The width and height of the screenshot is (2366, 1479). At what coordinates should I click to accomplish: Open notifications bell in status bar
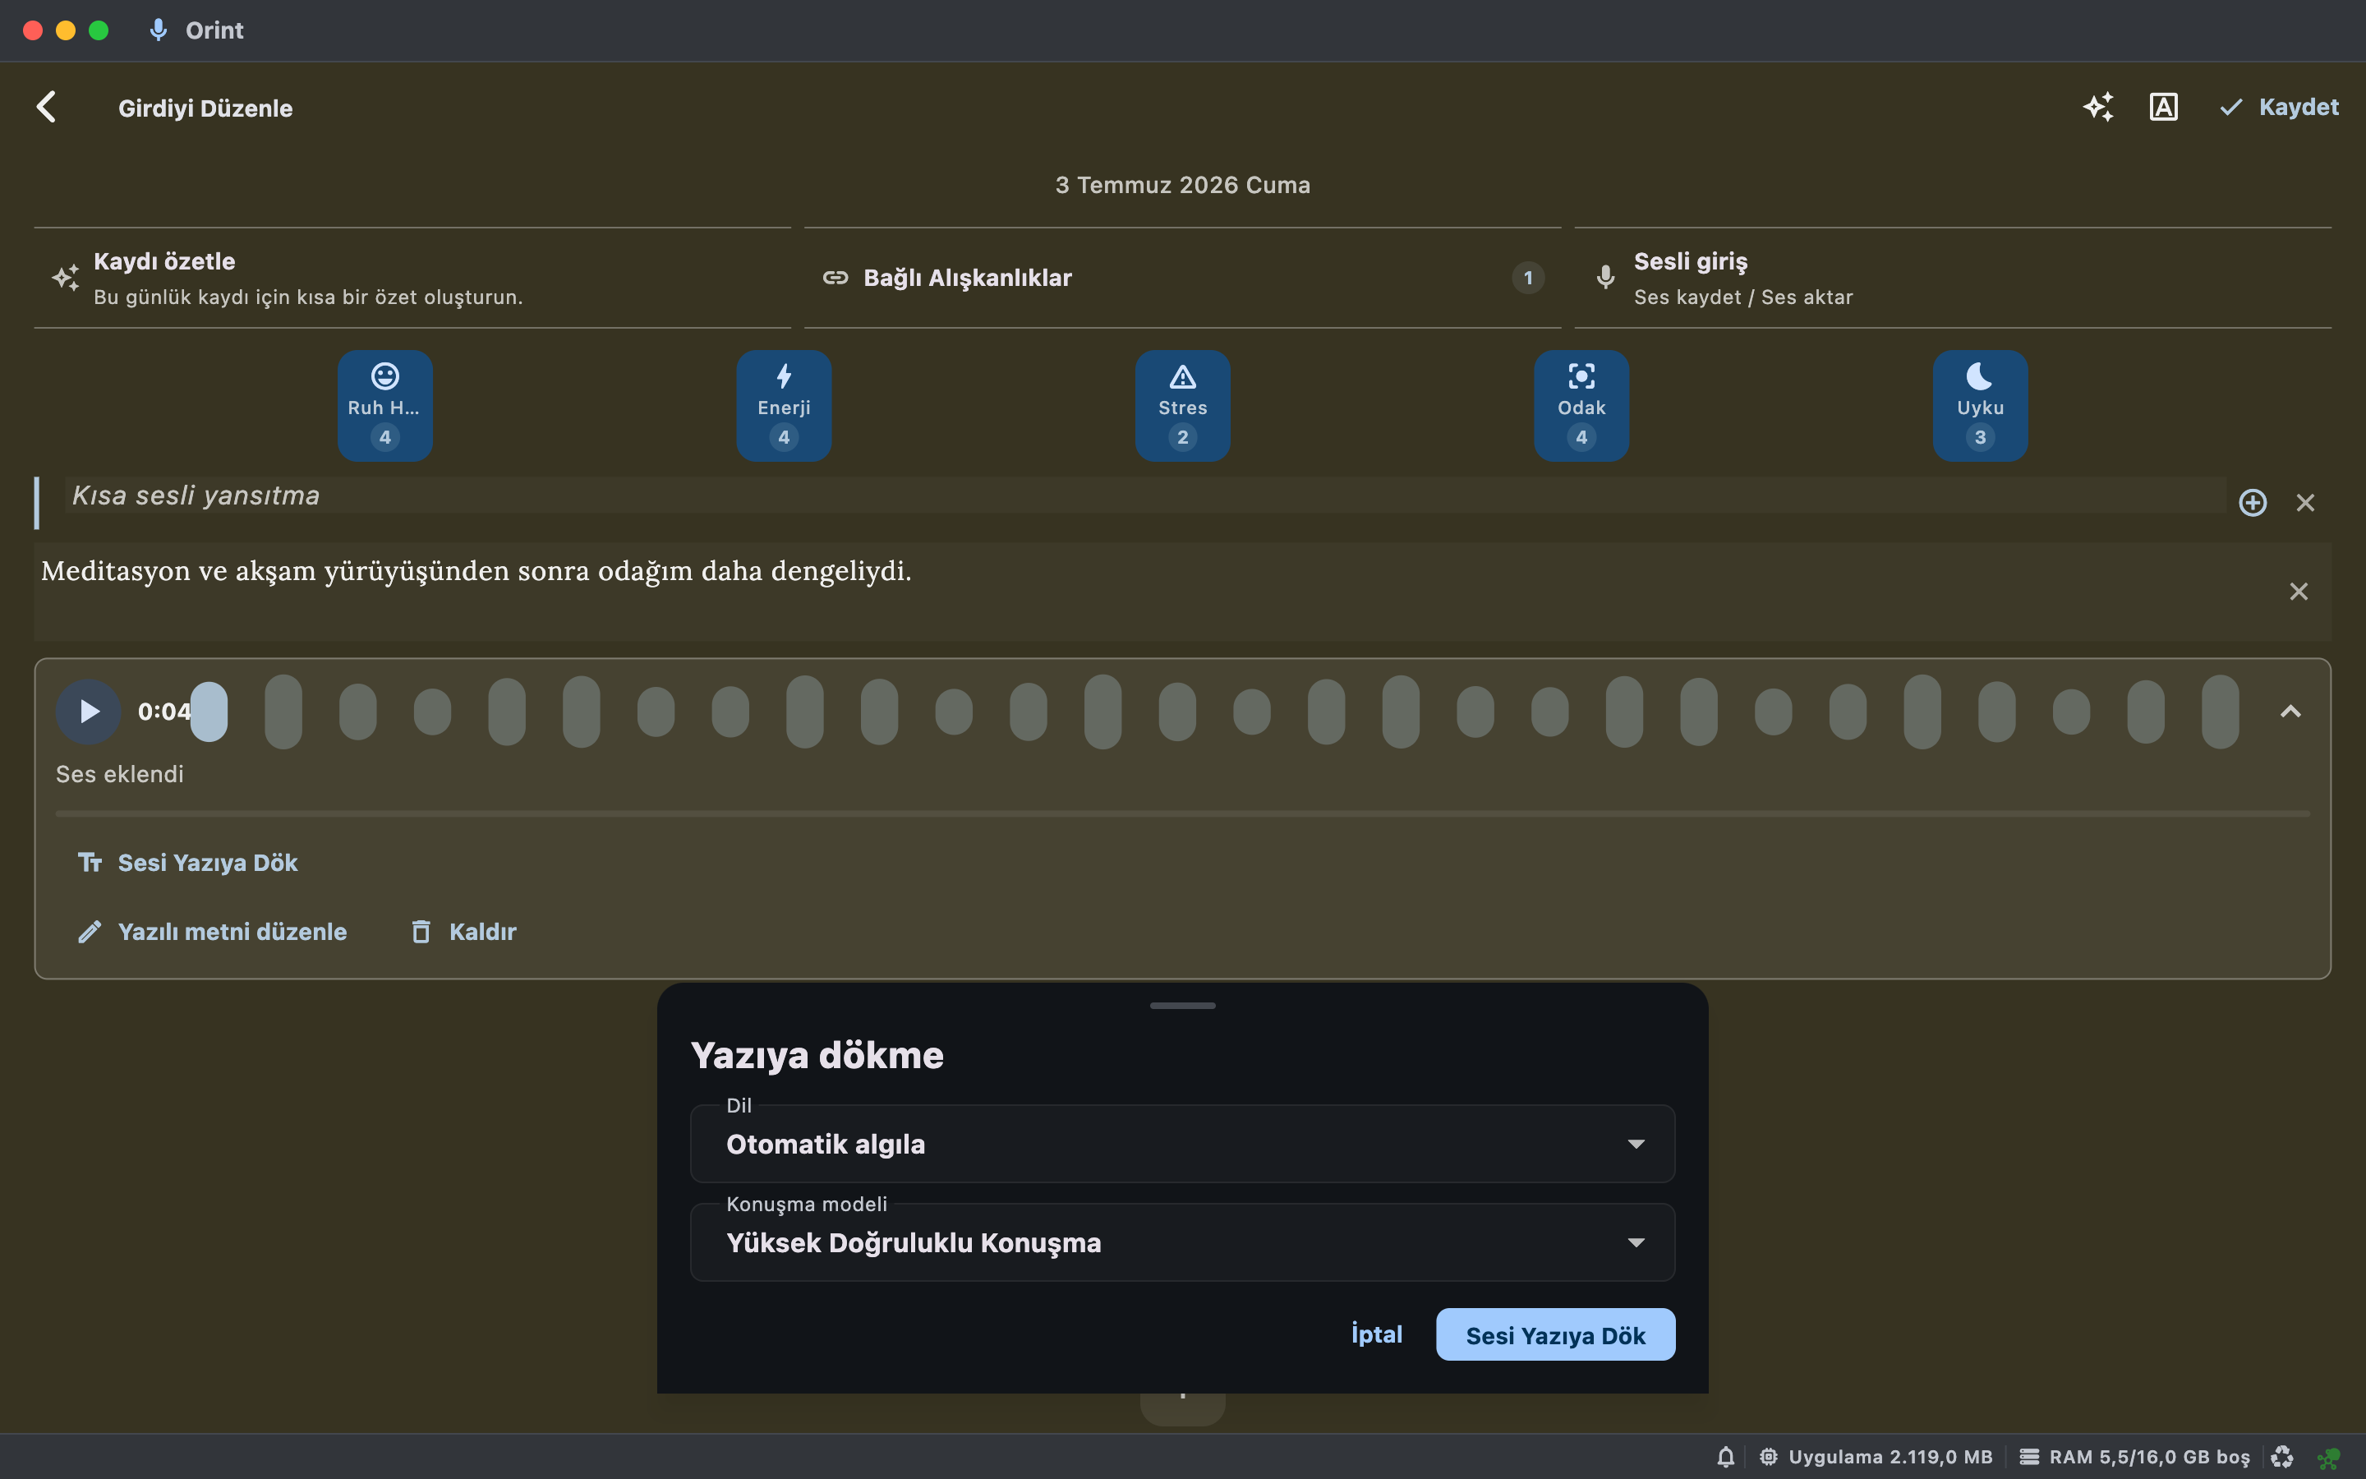pos(1725,1457)
